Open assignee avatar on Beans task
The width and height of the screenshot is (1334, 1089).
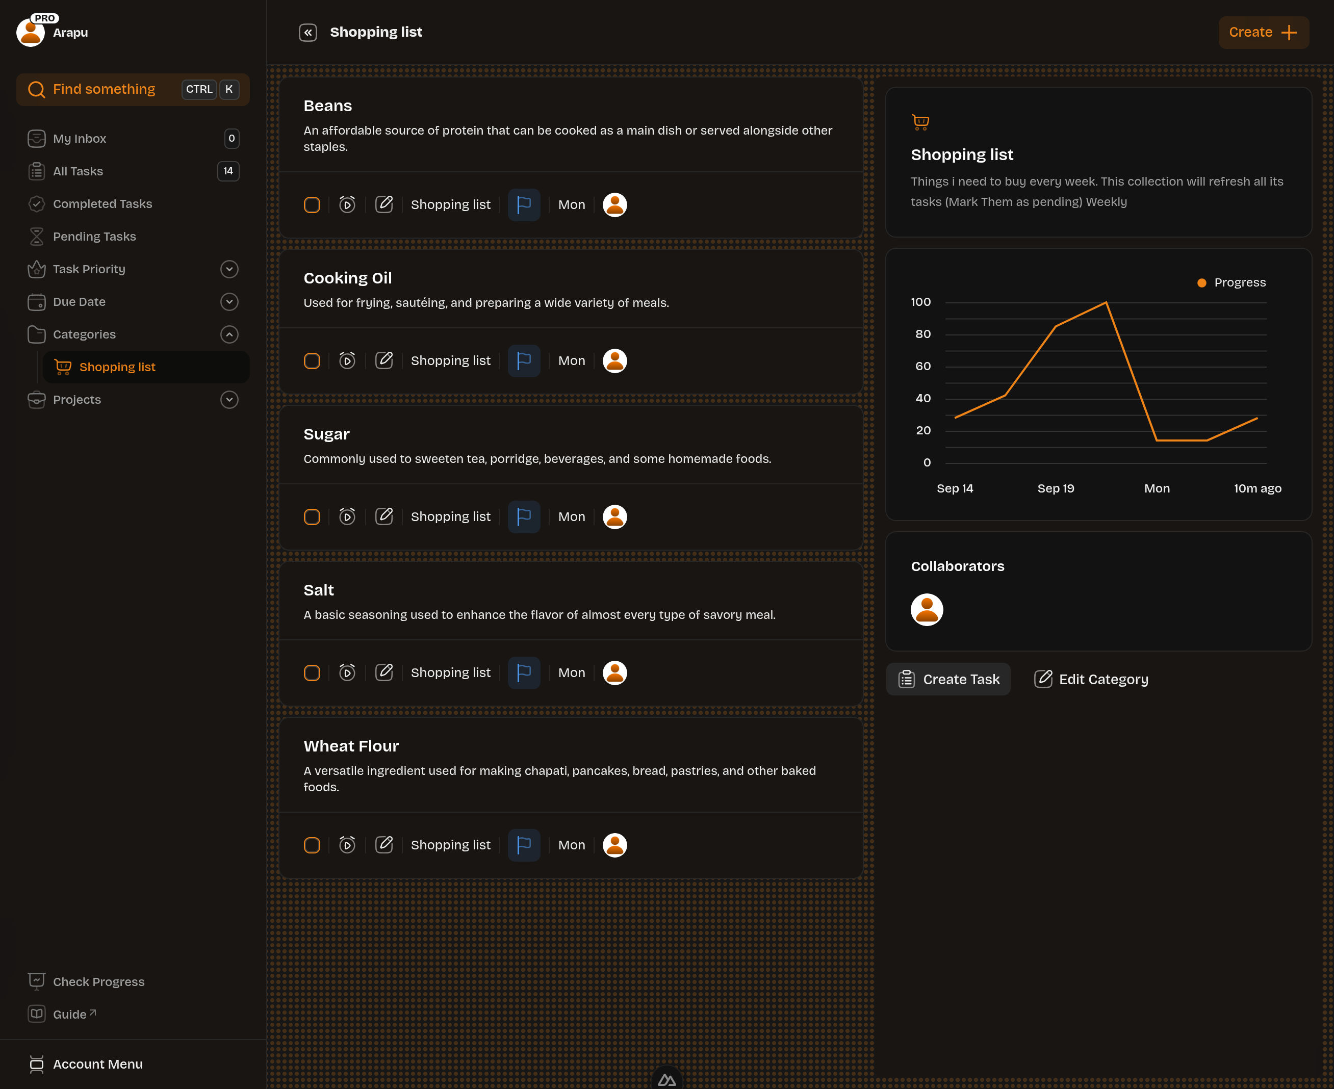[x=615, y=204]
